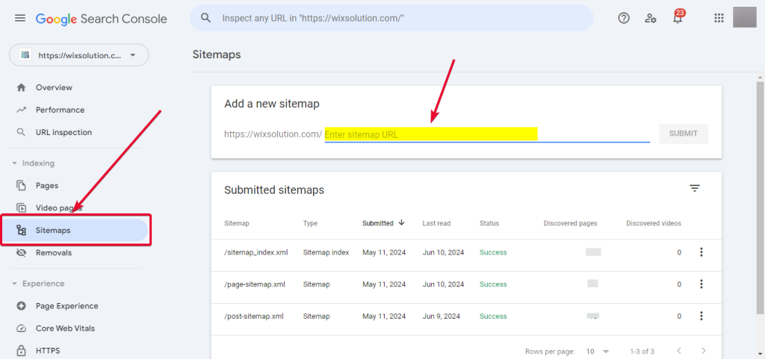Click the Core Web Vitals gauge icon
The image size is (765, 359).
tap(21, 328)
